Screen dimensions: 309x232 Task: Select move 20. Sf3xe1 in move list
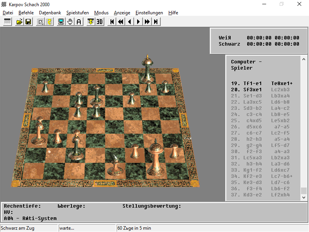pos(253,90)
